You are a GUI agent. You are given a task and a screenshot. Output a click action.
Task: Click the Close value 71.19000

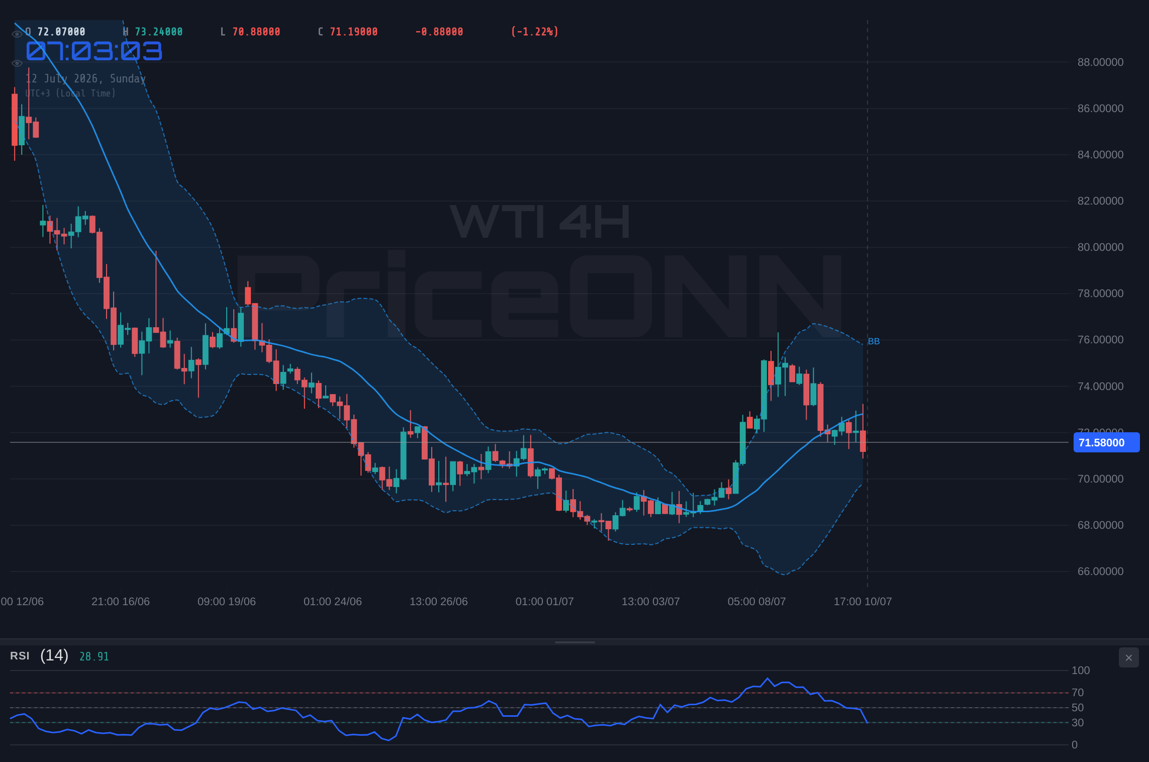[354, 32]
